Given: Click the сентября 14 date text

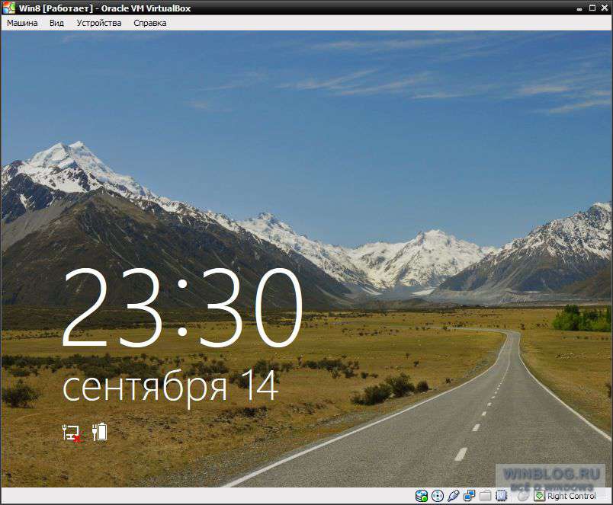Looking at the screenshot, I should point(171,388).
